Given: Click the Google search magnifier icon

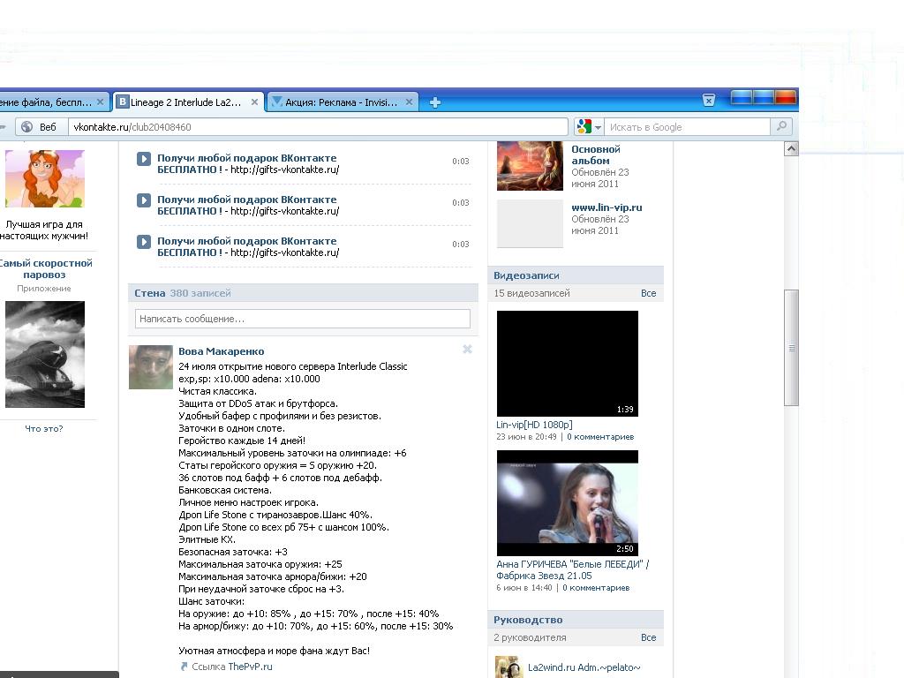Looking at the screenshot, I should click(x=782, y=126).
